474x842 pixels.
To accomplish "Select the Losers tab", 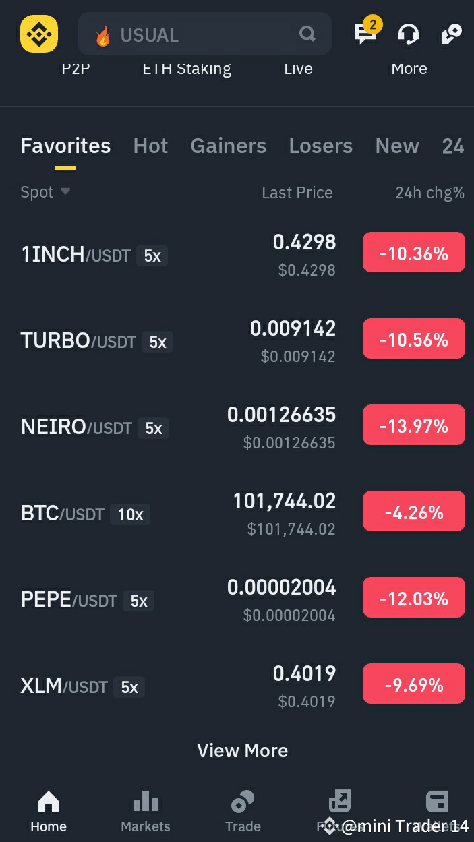I will pos(320,146).
